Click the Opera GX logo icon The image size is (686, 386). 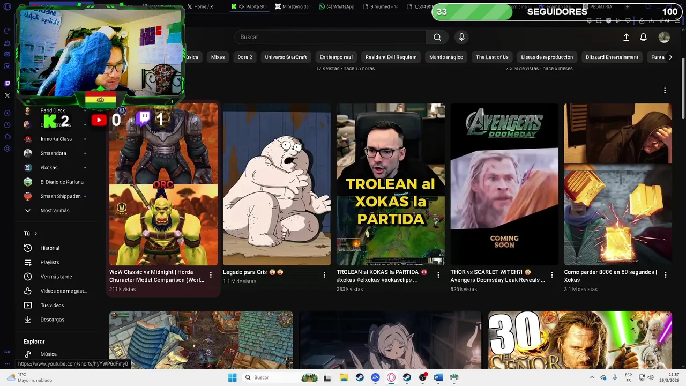7,7
